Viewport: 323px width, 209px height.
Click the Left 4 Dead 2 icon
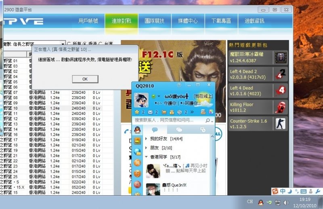[x=281, y=74]
